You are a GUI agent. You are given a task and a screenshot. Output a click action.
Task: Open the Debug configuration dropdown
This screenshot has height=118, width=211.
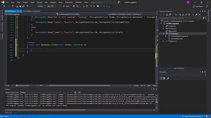(x=41, y=6)
